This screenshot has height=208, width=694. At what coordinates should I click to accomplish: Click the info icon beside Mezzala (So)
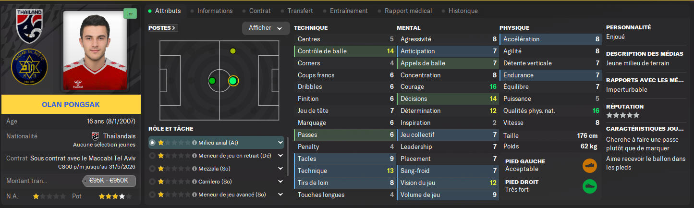(195, 169)
